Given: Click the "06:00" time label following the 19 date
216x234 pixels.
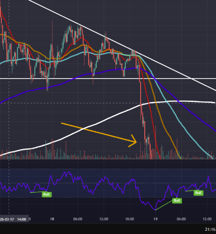Looking at the screenshot, I should point(181,219).
